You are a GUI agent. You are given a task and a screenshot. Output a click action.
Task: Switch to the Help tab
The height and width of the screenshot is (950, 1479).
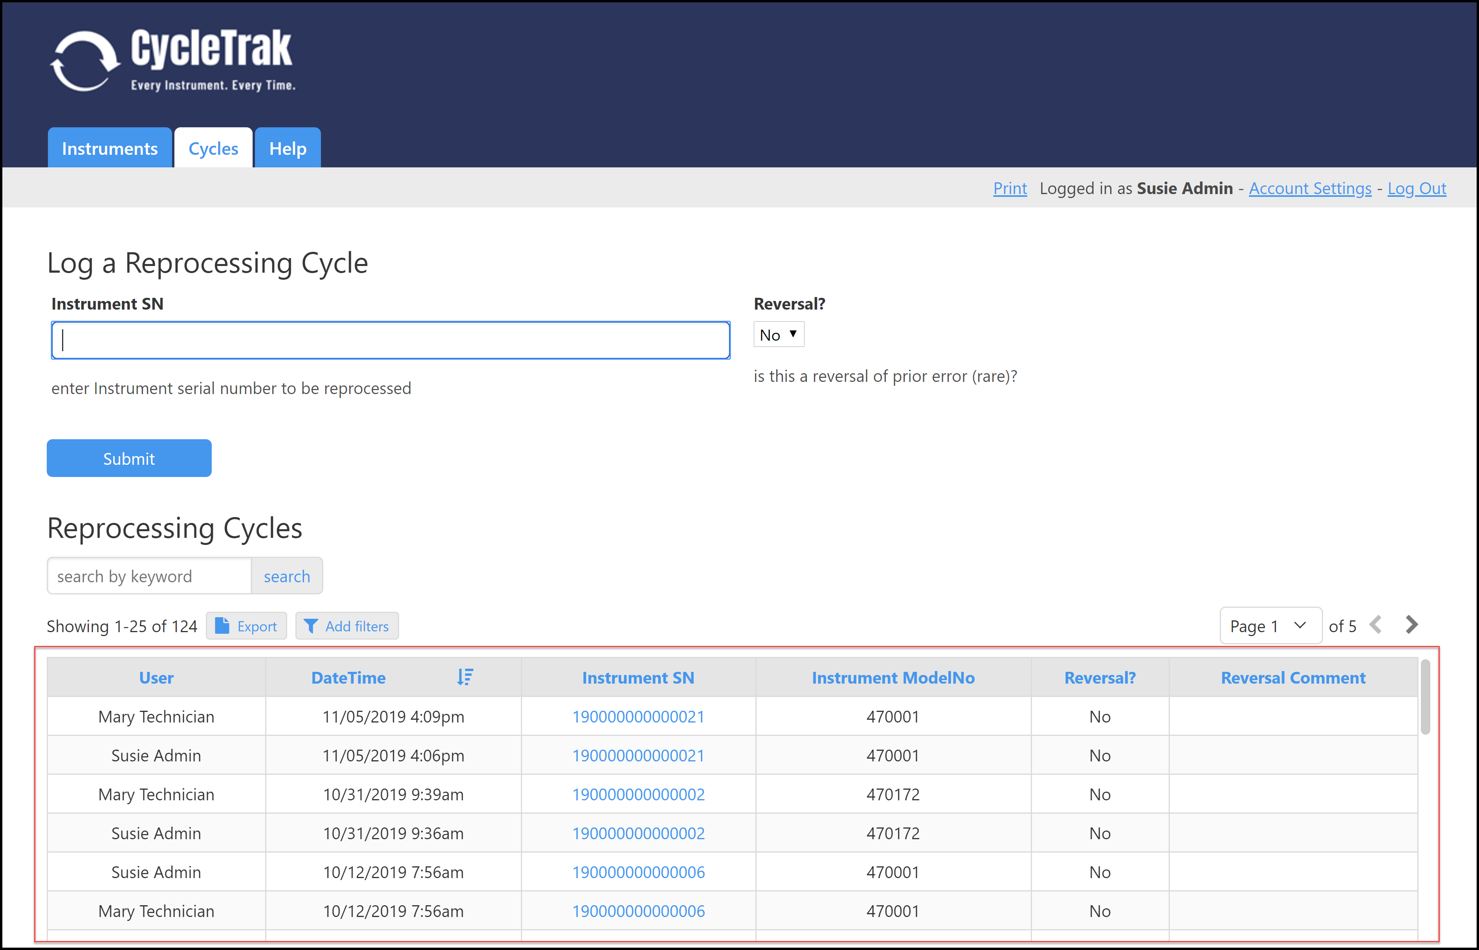288,149
